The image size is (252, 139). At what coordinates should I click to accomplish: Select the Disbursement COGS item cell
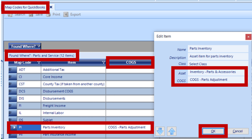74,91
